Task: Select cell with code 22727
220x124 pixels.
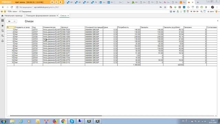Action: 37,32
